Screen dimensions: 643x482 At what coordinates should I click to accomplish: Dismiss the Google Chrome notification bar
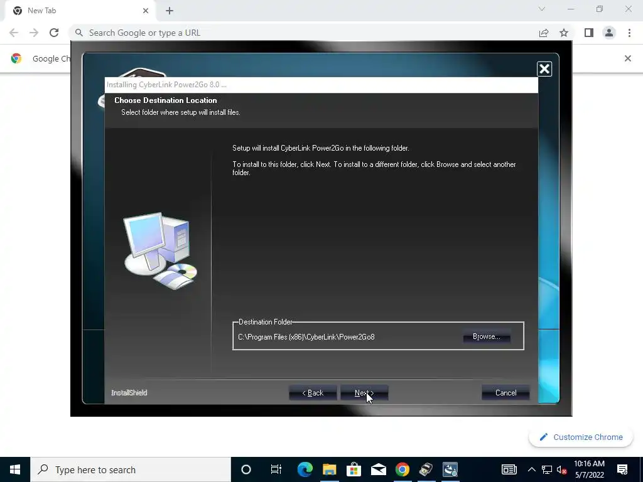(627, 58)
